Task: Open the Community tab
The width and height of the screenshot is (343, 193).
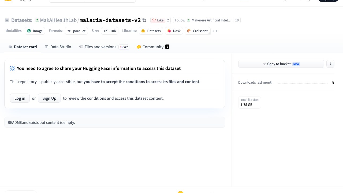Action: point(153,47)
